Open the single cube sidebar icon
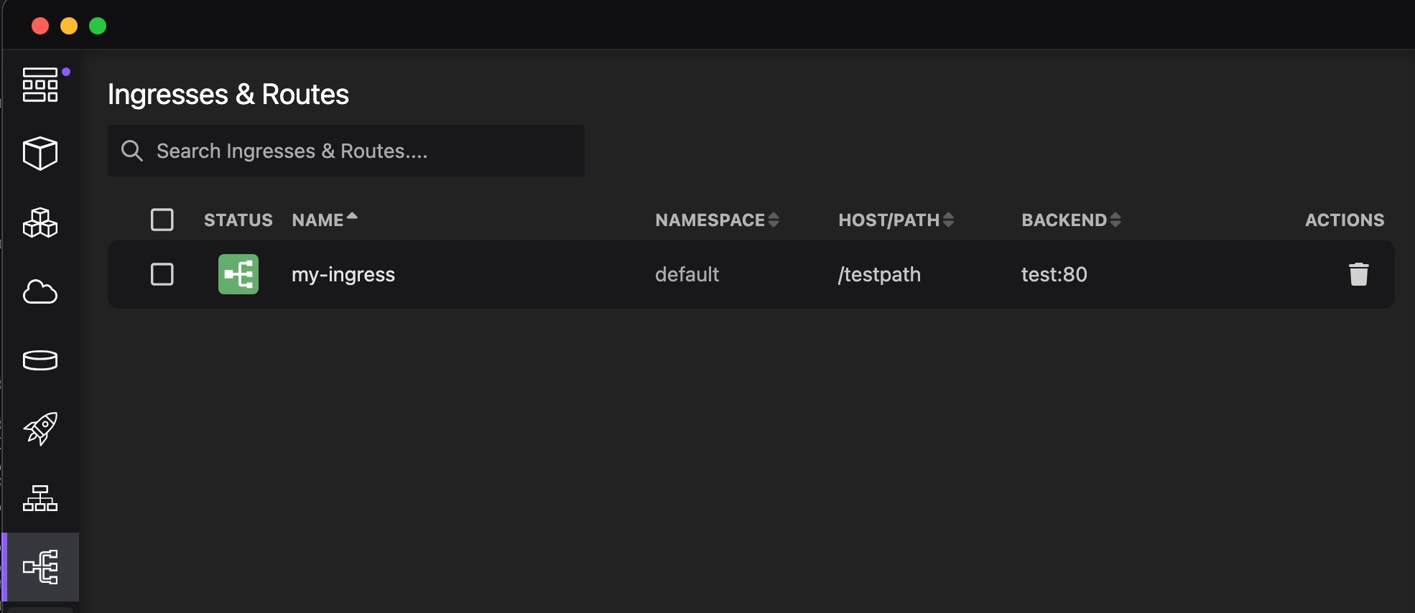This screenshot has height=613, width=1415. click(x=40, y=154)
